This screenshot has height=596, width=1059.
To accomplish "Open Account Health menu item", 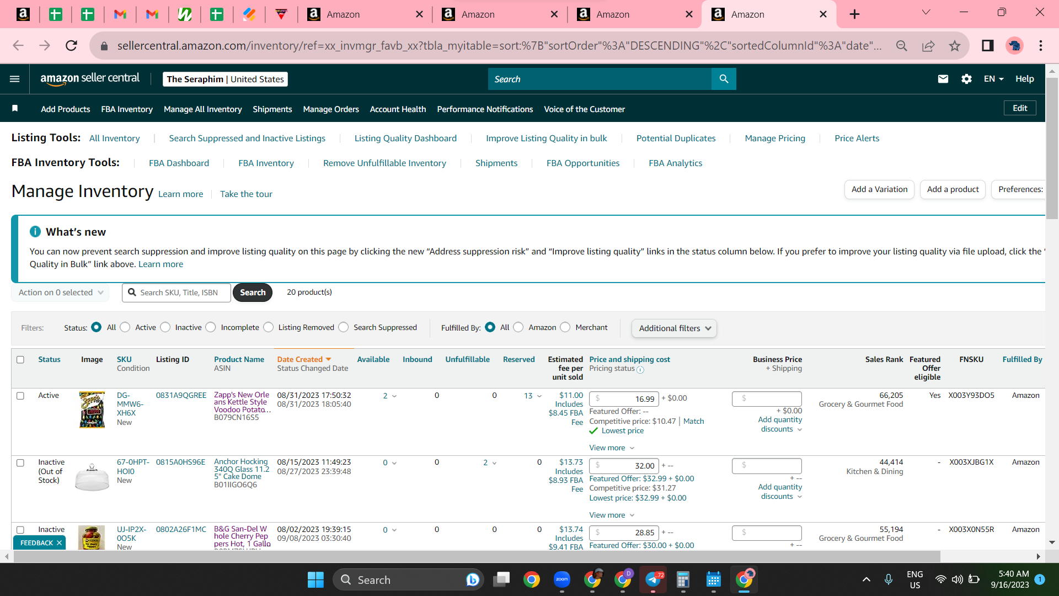I will 398,109.
